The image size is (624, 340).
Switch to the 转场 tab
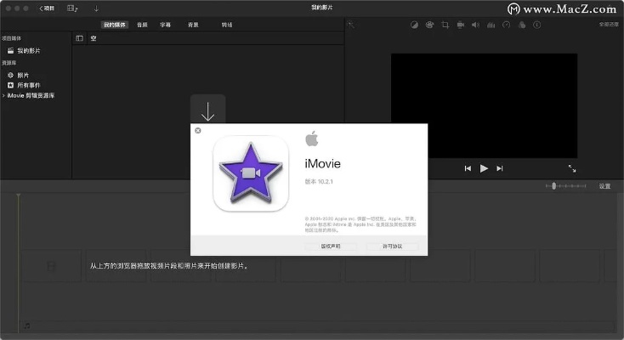(x=226, y=25)
